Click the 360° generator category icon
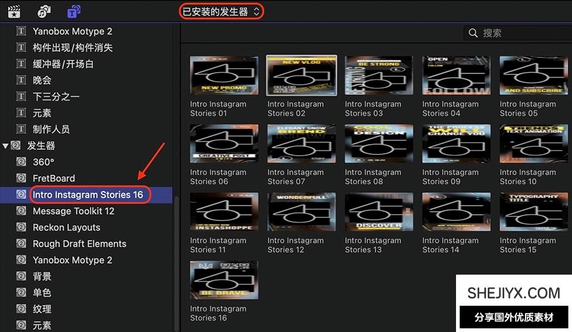This screenshot has width=572, height=332. click(22, 162)
